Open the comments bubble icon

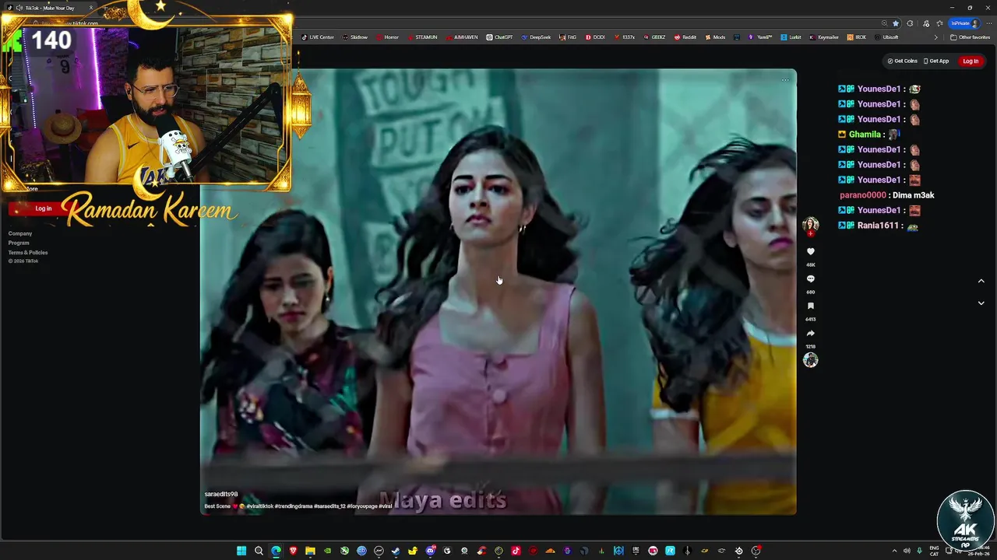pos(810,279)
